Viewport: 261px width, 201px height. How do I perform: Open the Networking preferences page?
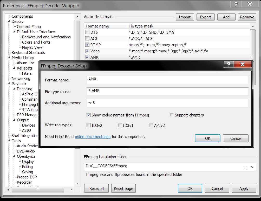[21, 79]
